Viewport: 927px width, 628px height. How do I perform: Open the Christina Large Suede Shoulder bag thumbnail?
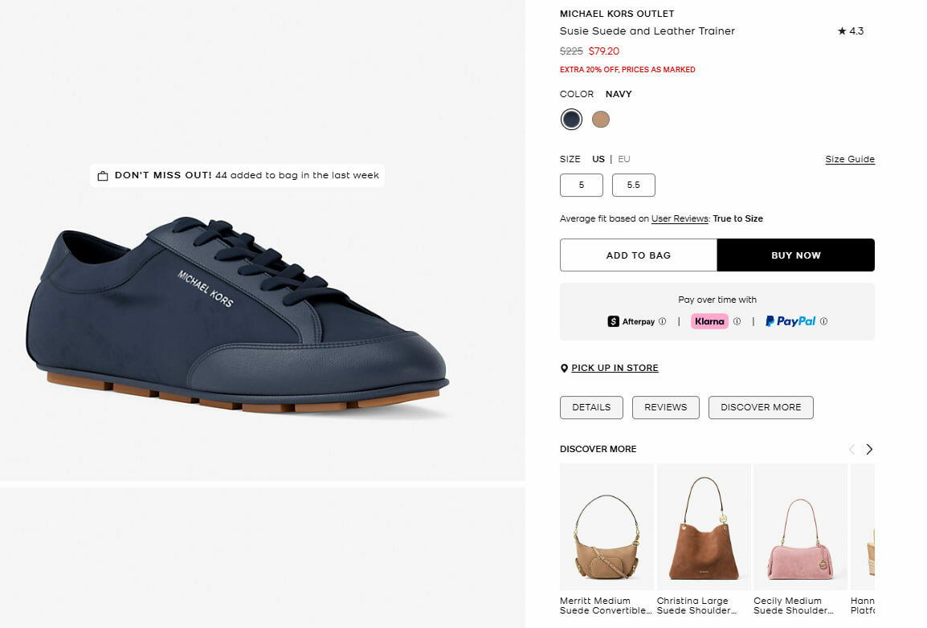[x=704, y=528]
